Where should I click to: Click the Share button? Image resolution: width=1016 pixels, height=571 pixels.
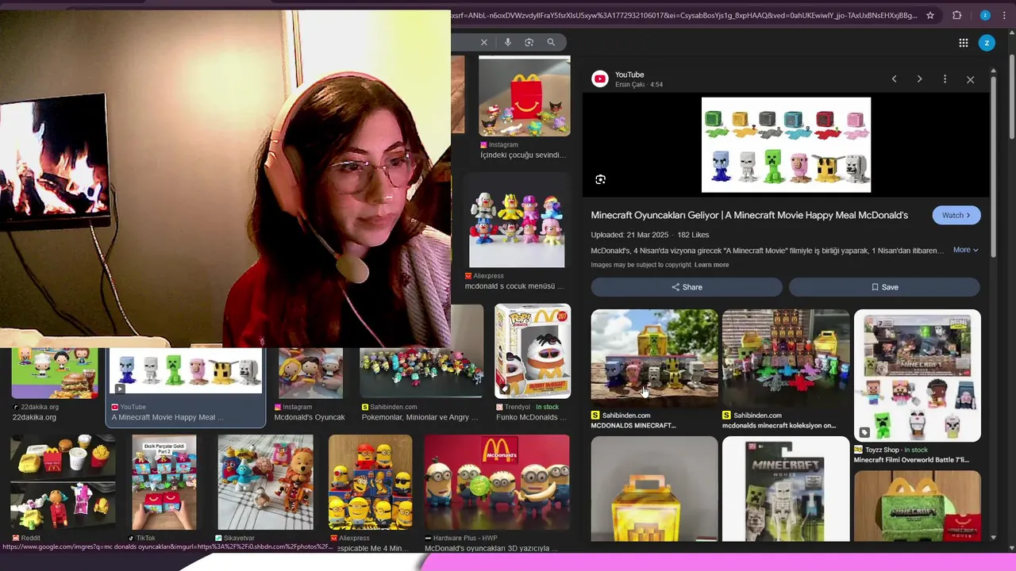[687, 287]
